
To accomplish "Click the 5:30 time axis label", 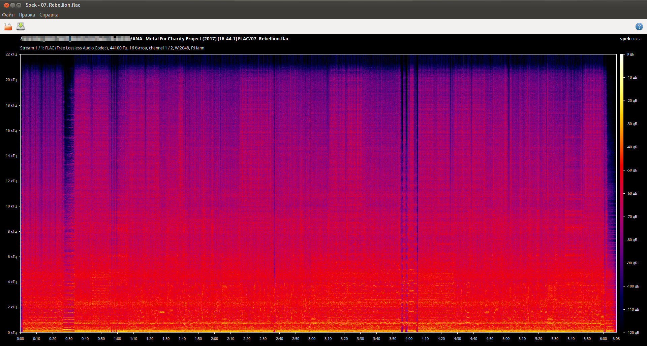I will [555, 339].
